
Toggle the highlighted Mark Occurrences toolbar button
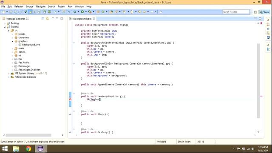click(x=30, y=12)
